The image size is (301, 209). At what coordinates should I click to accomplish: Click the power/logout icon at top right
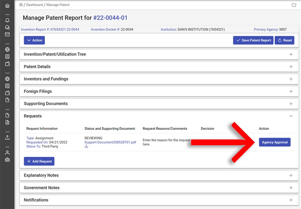click(294, 5)
